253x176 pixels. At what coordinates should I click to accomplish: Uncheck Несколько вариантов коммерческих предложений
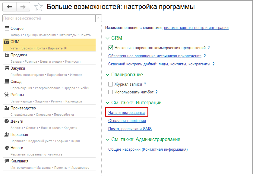tap(111, 48)
